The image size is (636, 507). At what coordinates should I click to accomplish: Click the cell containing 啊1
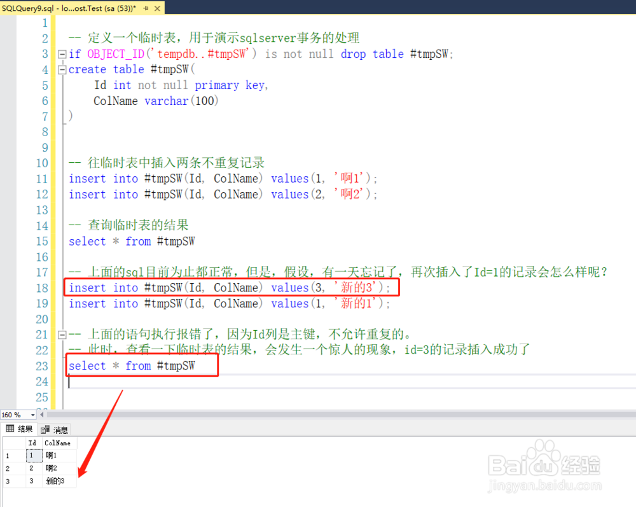52,455
